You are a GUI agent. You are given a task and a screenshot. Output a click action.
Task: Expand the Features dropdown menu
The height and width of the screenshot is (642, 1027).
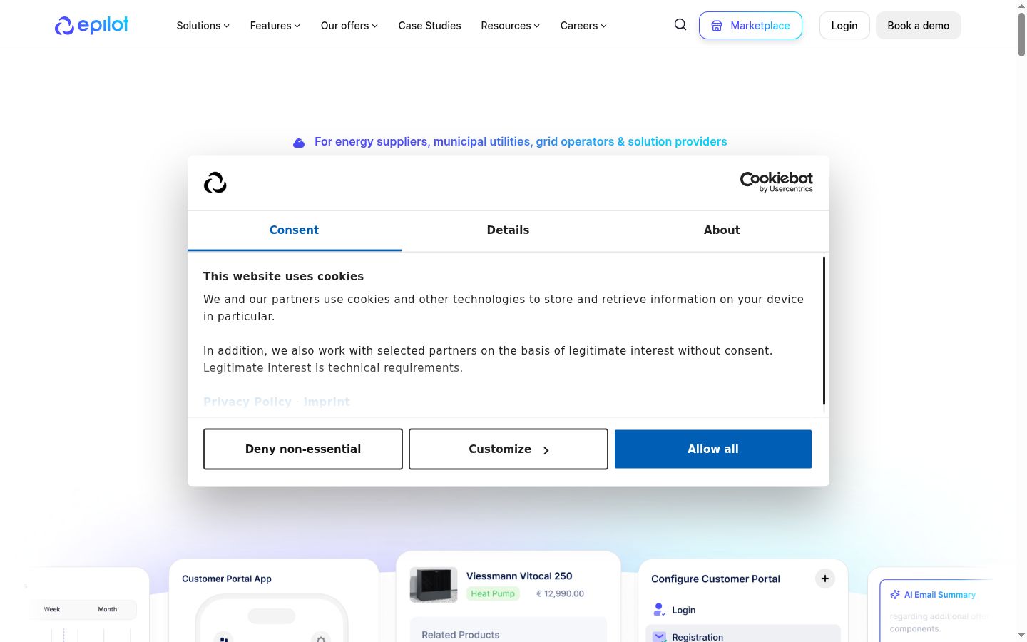click(x=275, y=26)
